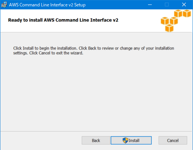The width and height of the screenshot is (193, 150).
Task: Click the separator line above the buttons
Action: coord(96,131)
